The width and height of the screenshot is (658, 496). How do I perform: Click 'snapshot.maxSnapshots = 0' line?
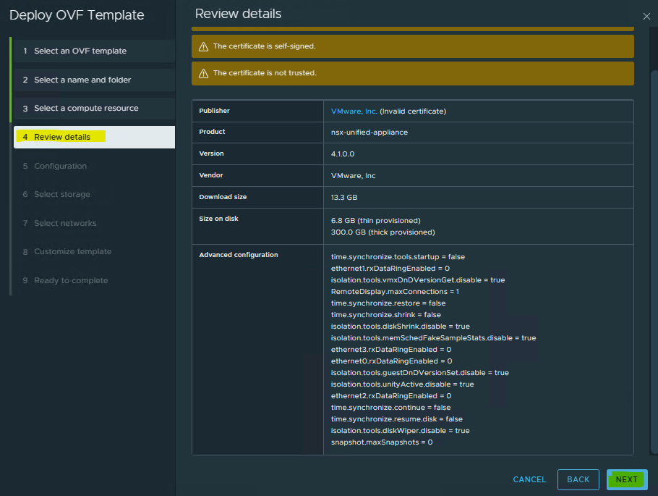[382, 442]
